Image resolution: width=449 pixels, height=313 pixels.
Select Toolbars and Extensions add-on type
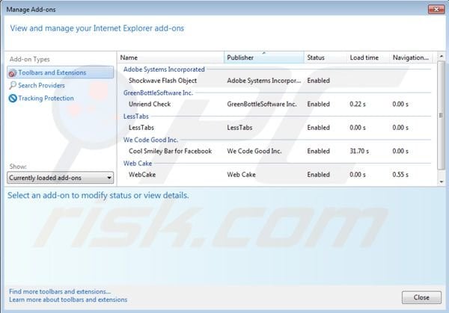[x=61, y=72]
